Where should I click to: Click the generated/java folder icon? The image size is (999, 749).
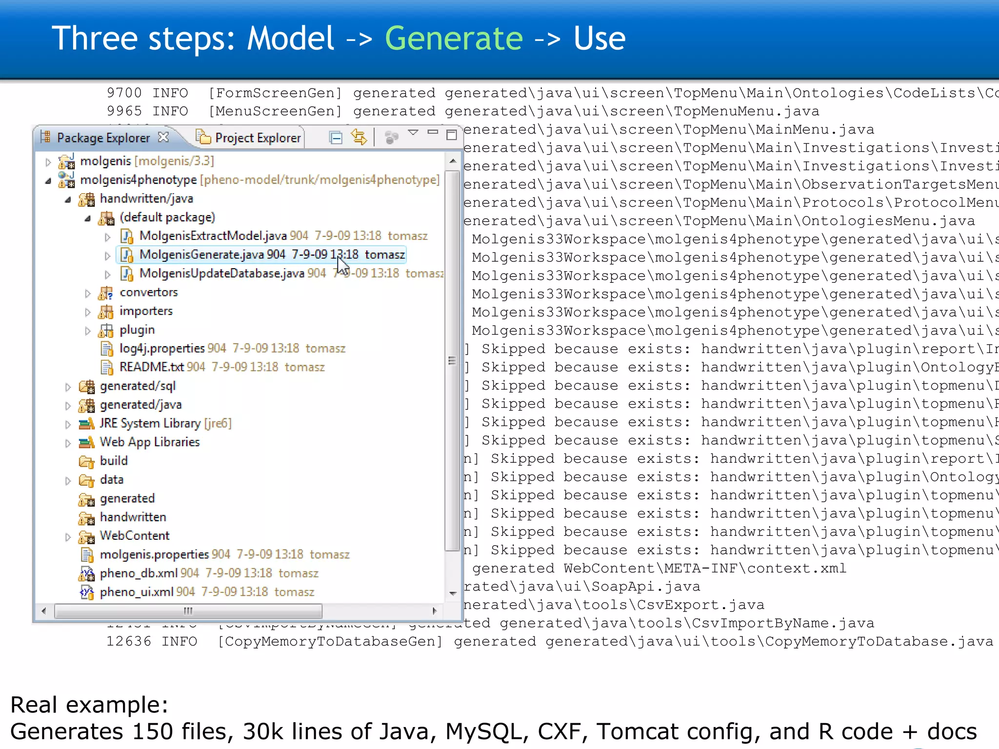tap(86, 405)
